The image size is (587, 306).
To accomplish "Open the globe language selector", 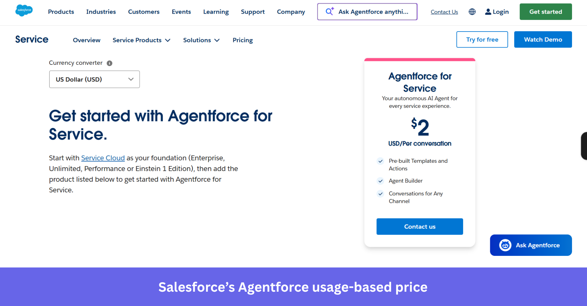I will [472, 12].
